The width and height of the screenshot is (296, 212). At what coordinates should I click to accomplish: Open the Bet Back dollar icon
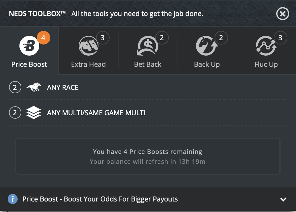[148, 46]
